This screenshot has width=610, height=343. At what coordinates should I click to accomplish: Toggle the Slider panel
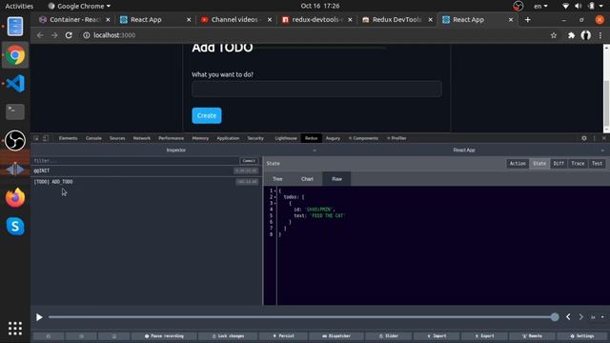pyautogui.click(x=389, y=336)
